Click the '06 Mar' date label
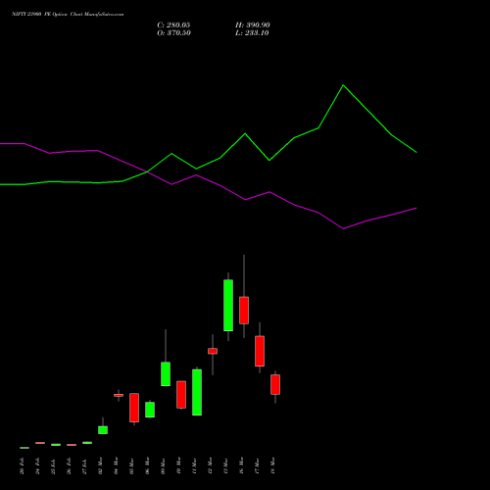Screen dimensions: 490x490 pos(147,466)
